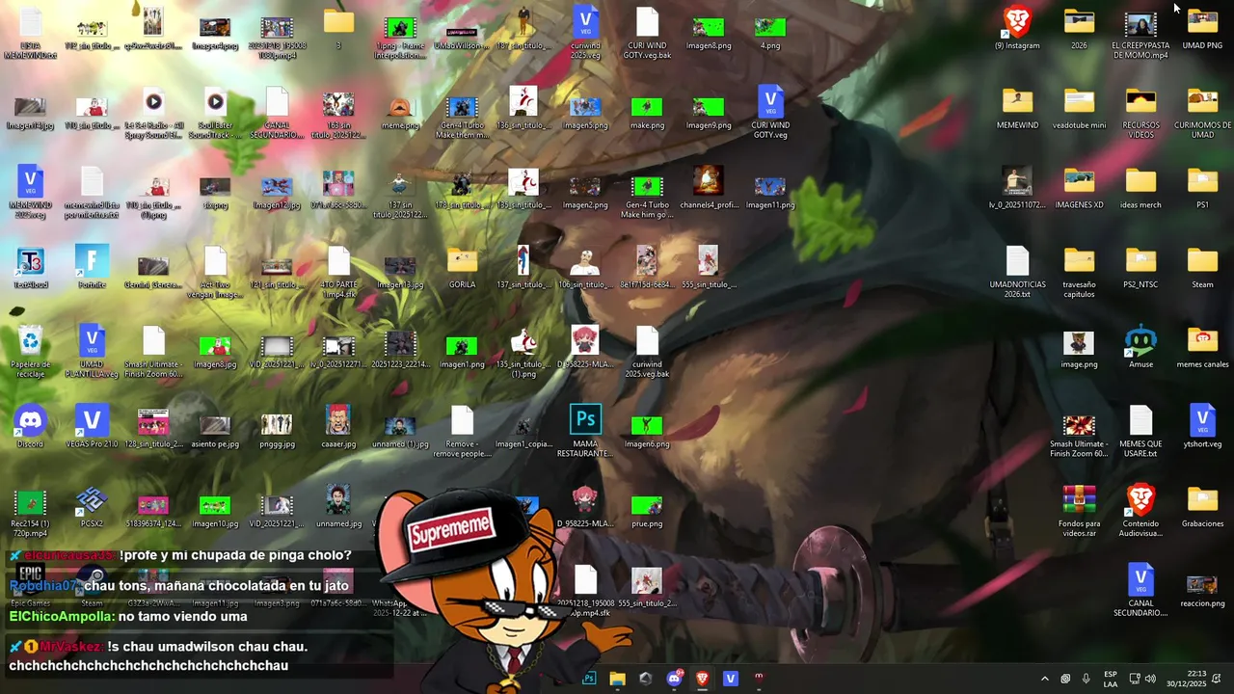Open the travesaño capitulos folder
Screen dimensions: 1234x694
pos(1079,272)
